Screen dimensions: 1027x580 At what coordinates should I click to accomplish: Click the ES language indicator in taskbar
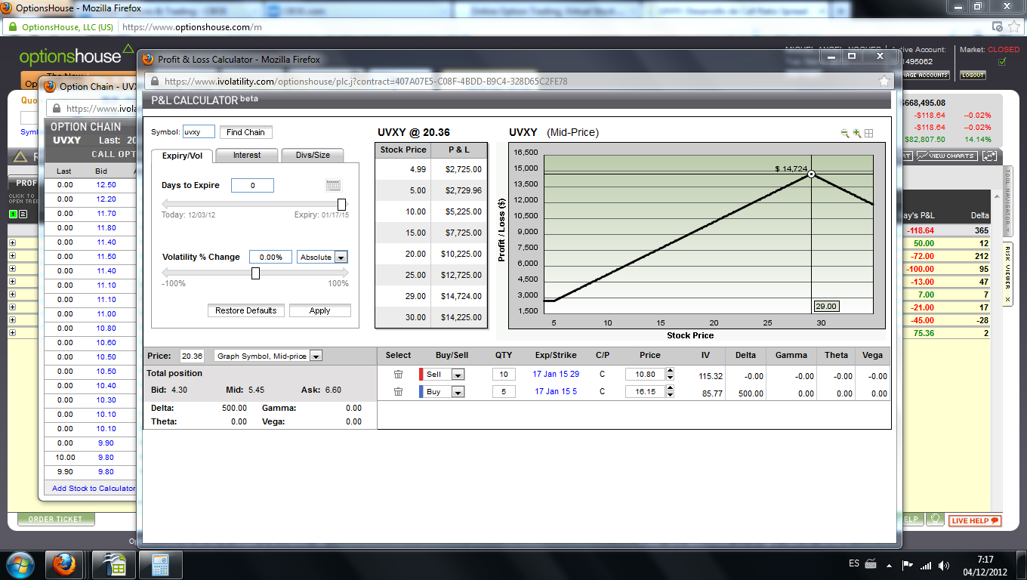(x=854, y=565)
